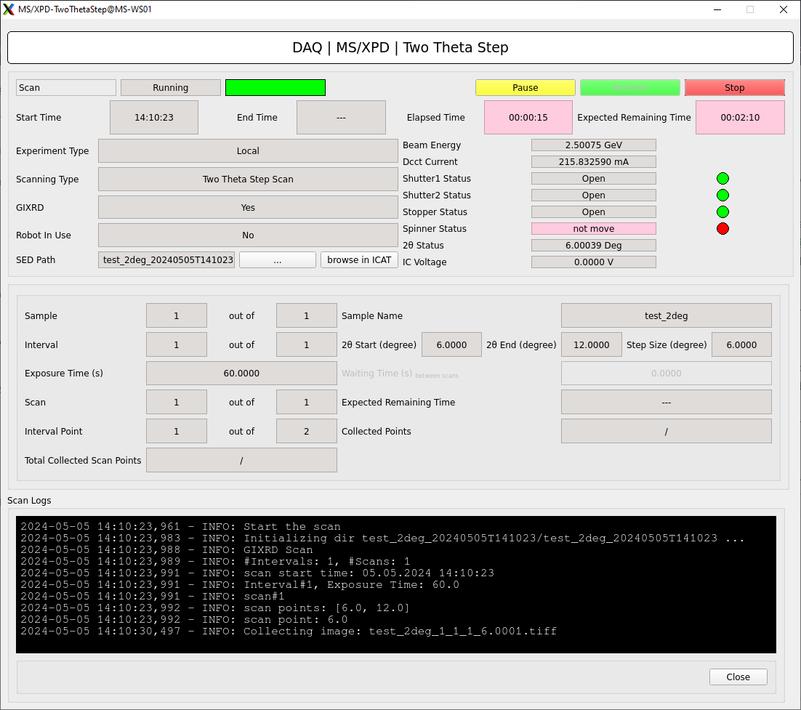The width and height of the screenshot is (801, 710).
Task: Click the green Shutter2 status indicator
Action: coord(722,195)
